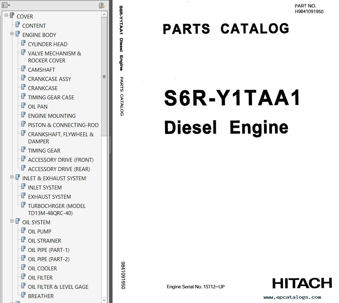The image size is (339, 303).
Task: Select the CAMSHAFT bookmark
Action: (41, 70)
